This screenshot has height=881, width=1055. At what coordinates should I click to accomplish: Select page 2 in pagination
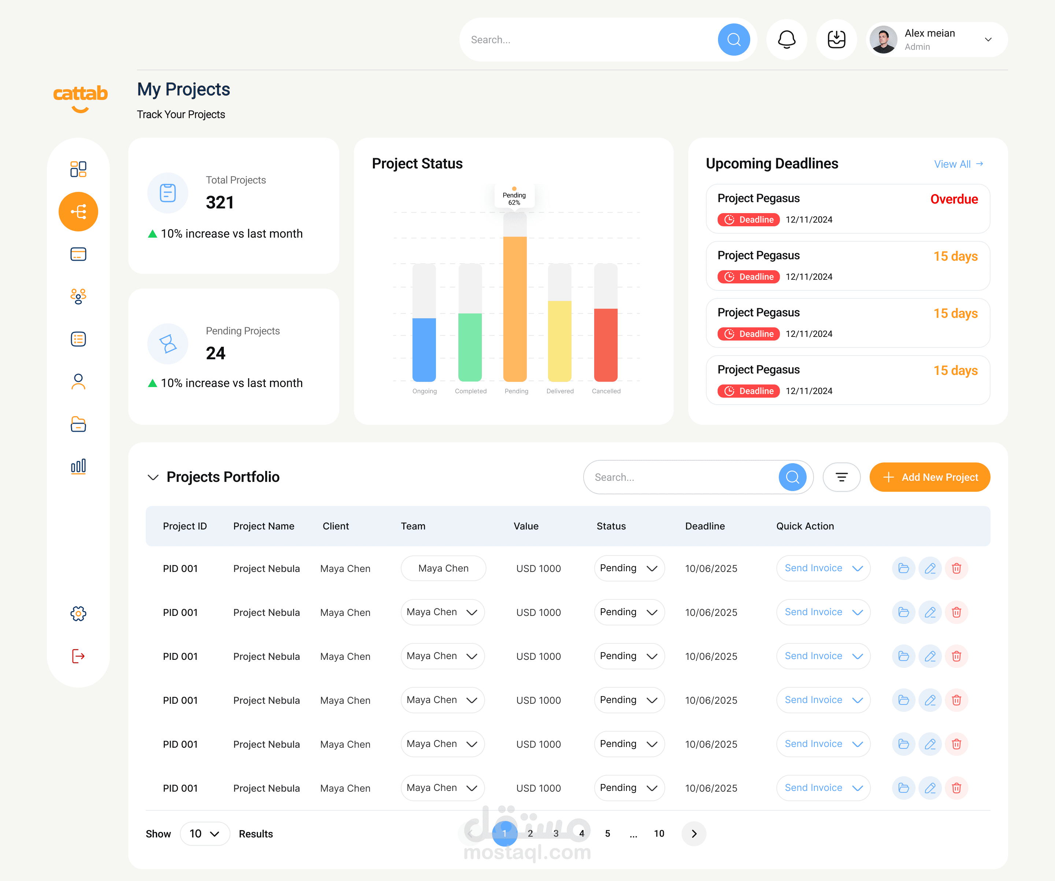530,833
